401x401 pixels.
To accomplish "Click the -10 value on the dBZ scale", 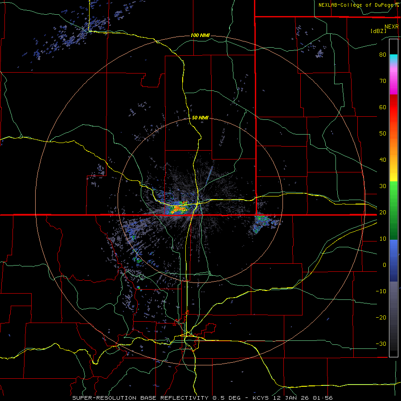I will click(x=381, y=291).
